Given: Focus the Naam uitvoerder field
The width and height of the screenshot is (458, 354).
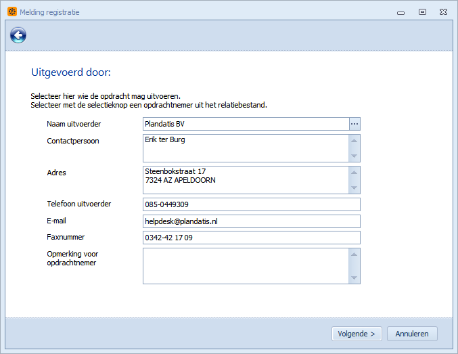Looking at the screenshot, I should 246,124.
